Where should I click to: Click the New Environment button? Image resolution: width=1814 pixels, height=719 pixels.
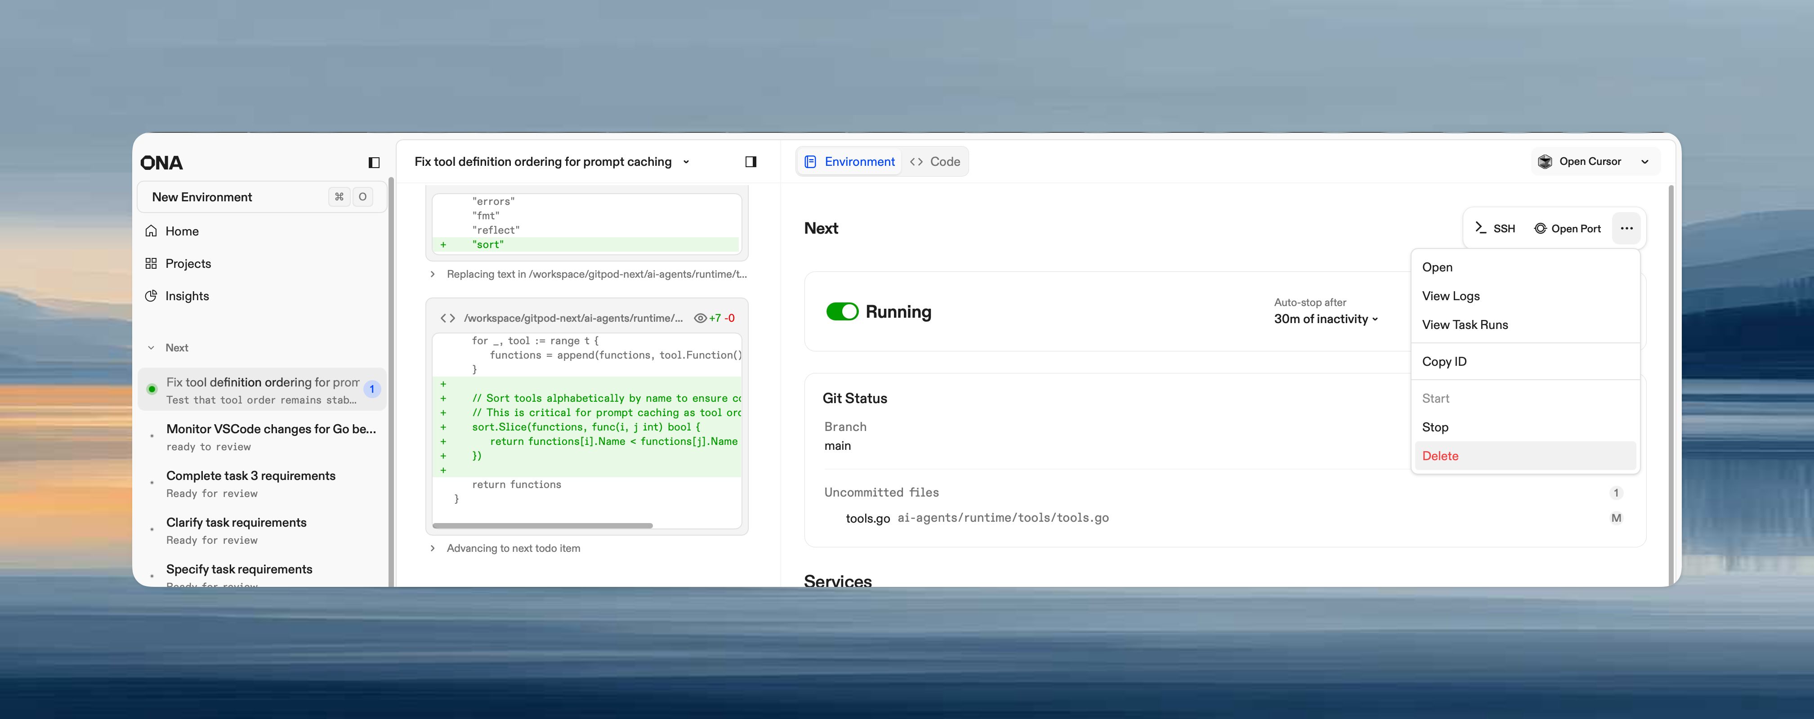[x=202, y=197]
